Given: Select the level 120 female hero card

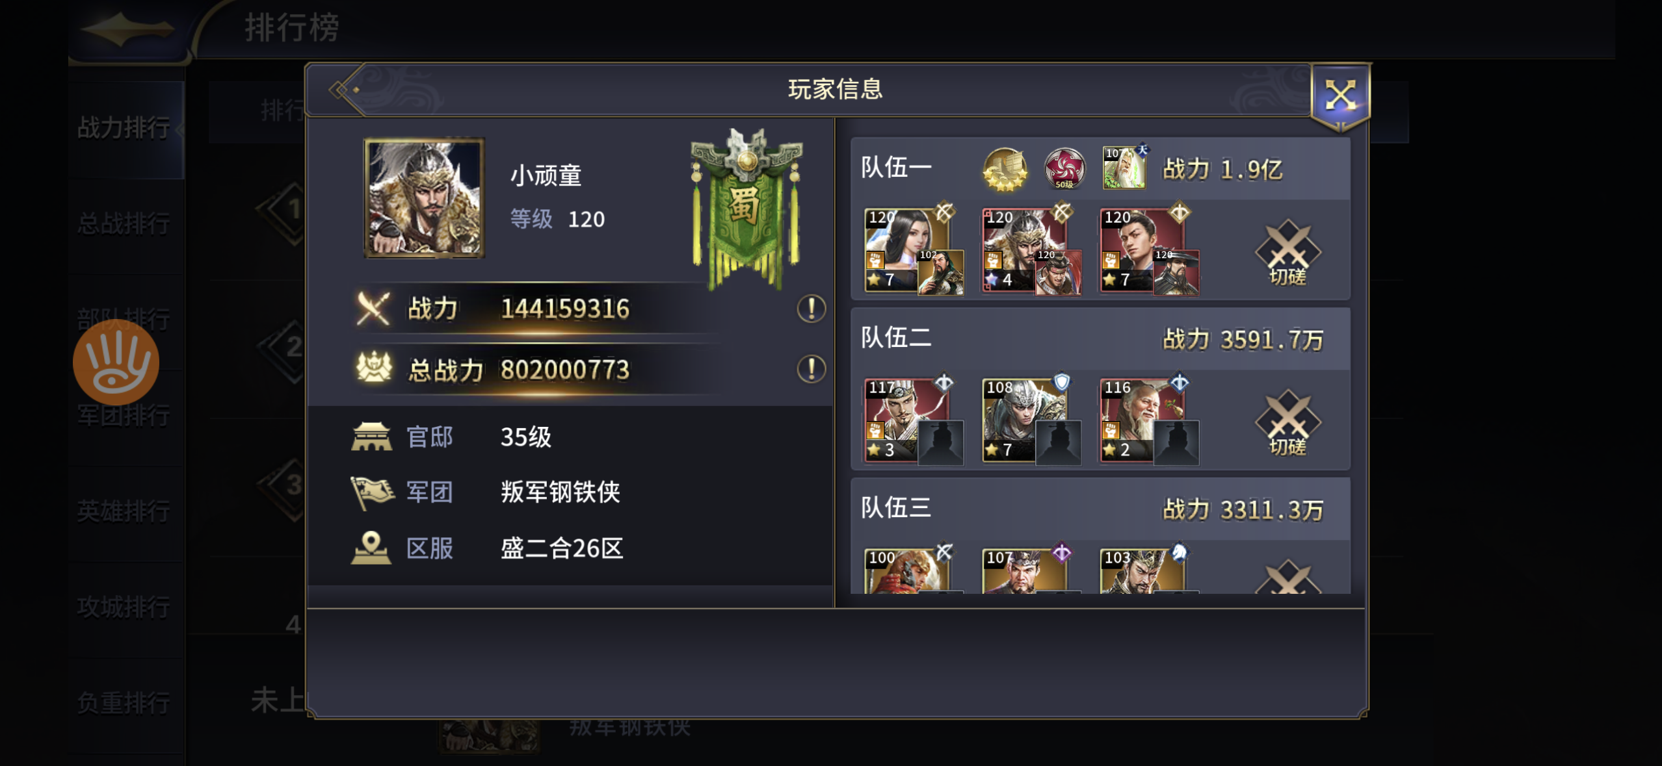Looking at the screenshot, I should 906,250.
